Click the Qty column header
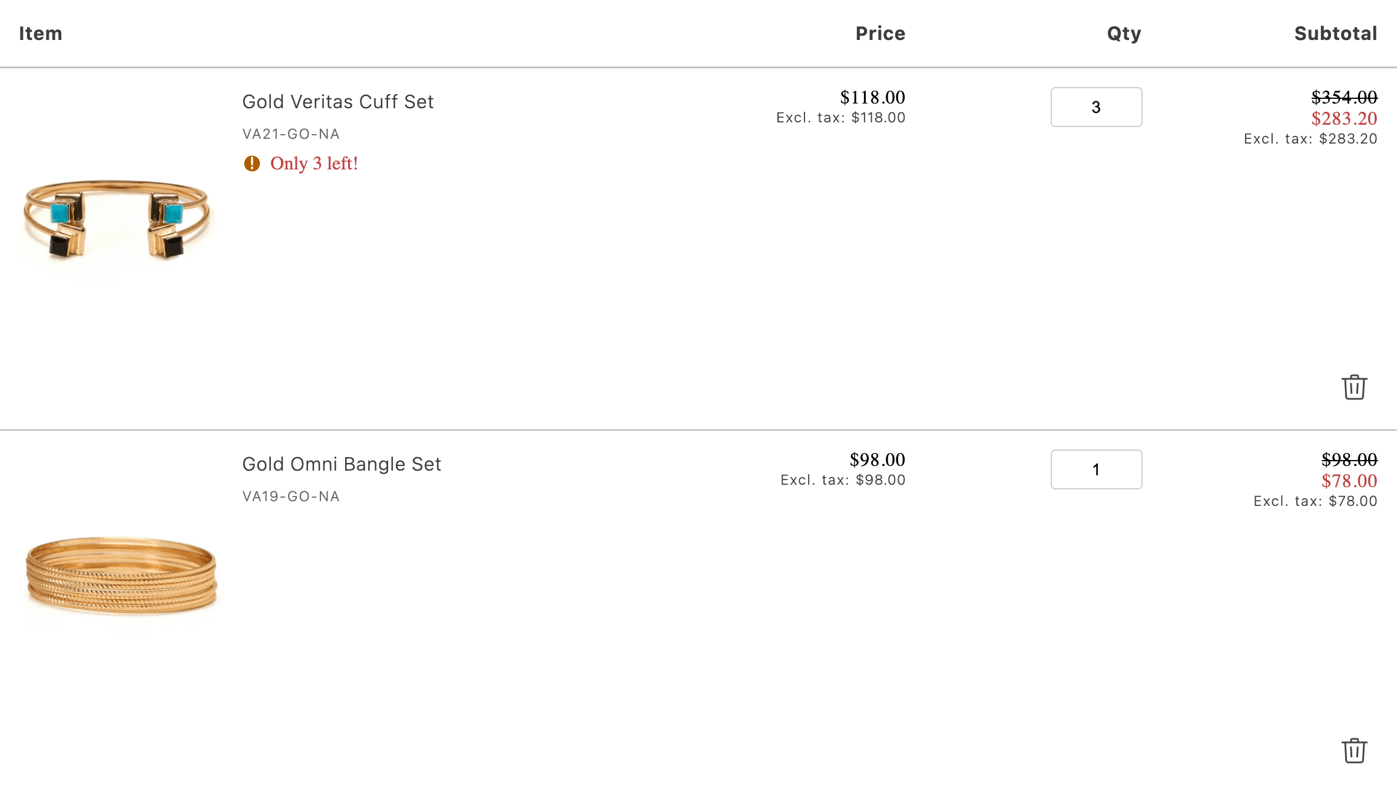Image resolution: width=1397 pixels, height=793 pixels. (x=1124, y=34)
